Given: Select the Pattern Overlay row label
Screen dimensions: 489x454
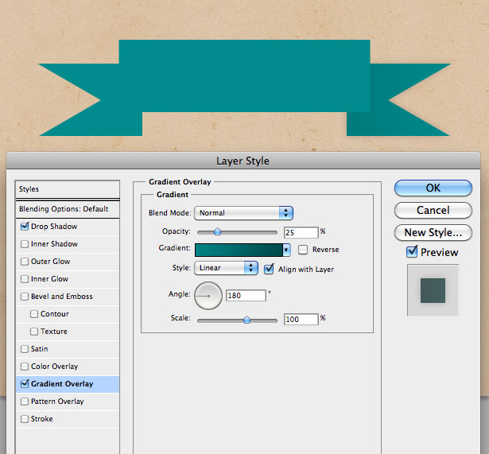Looking at the screenshot, I should click(x=57, y=402).
